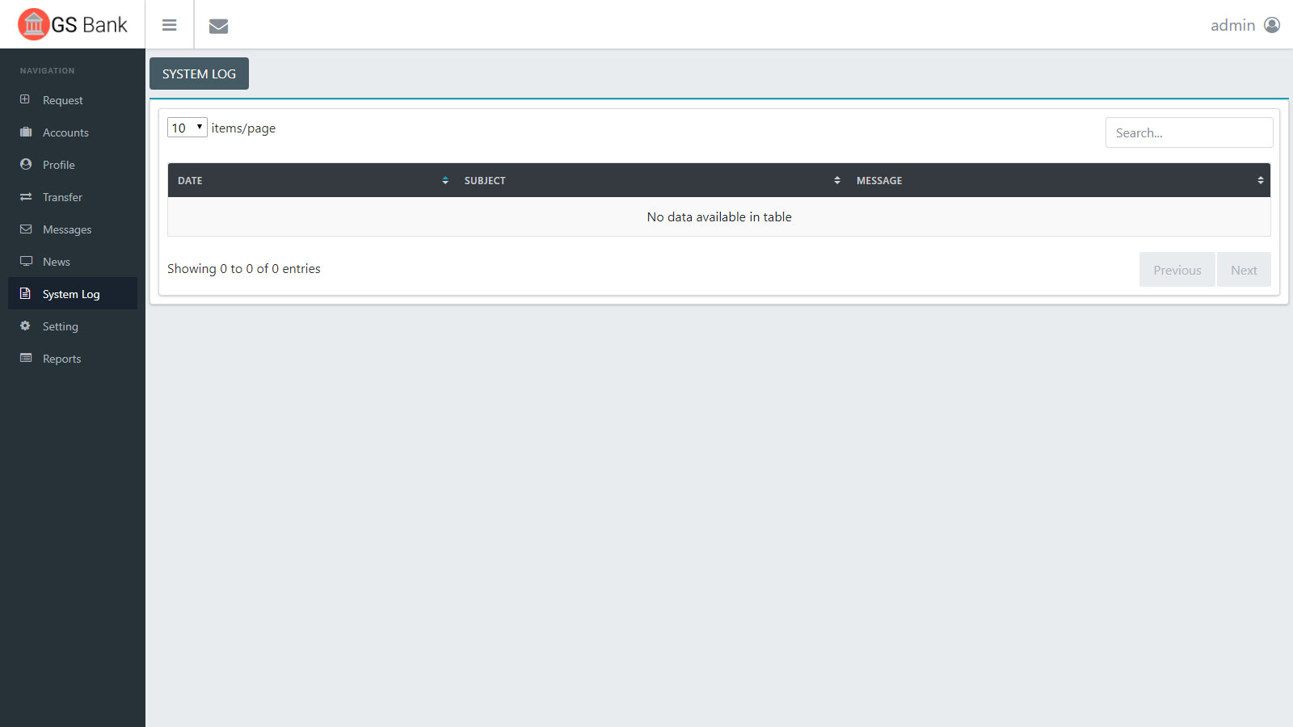Click the Request plus-box icon in sidebar
This screenshot has width=1293, height=727.
(x=25, y=99)
